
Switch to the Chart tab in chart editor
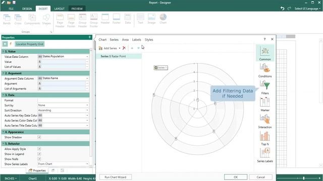coord(102,40)
